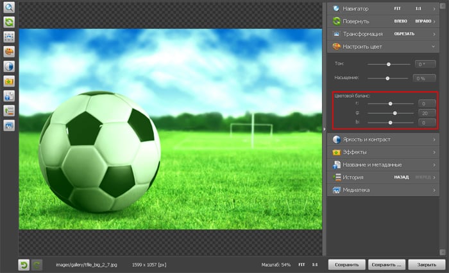Click the g color balance value field
The image size is (449, 273).
point(424,113)
